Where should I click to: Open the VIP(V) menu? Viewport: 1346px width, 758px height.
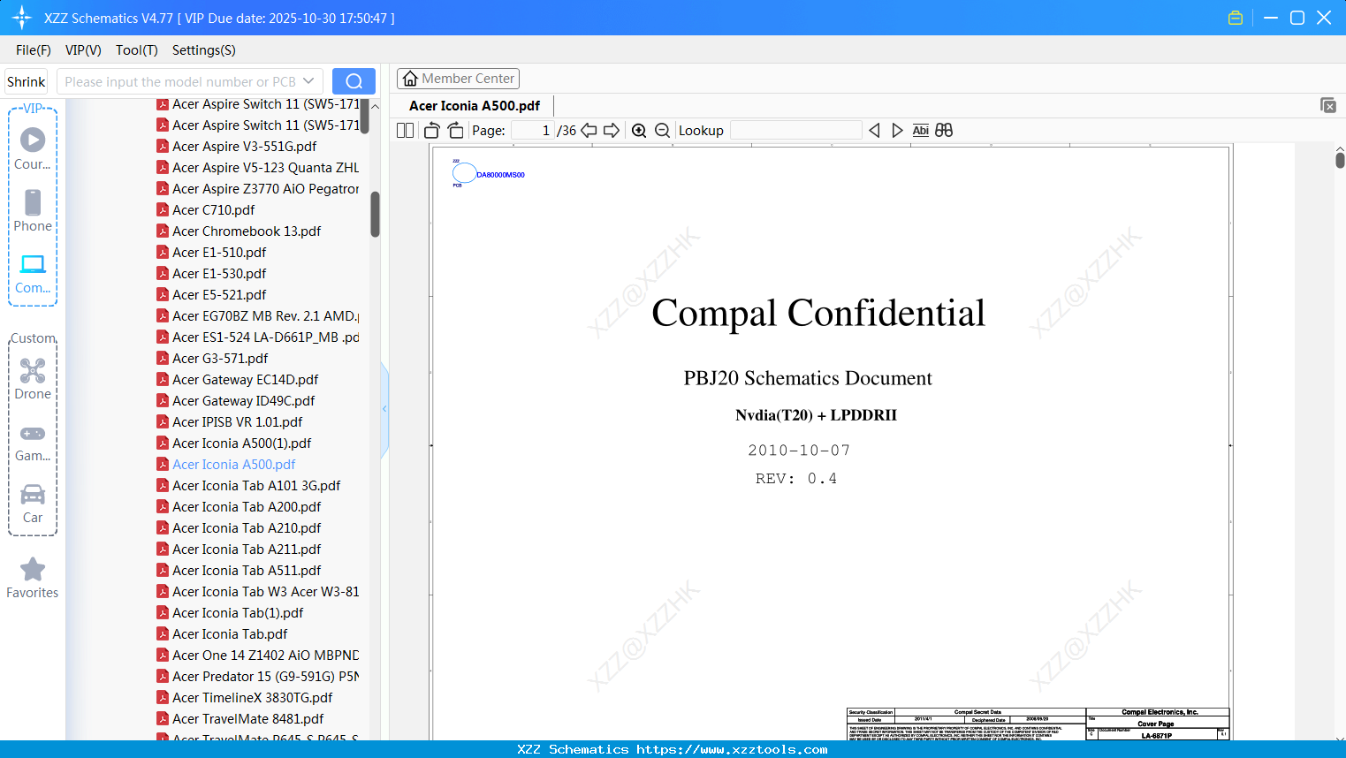[83, 50]
